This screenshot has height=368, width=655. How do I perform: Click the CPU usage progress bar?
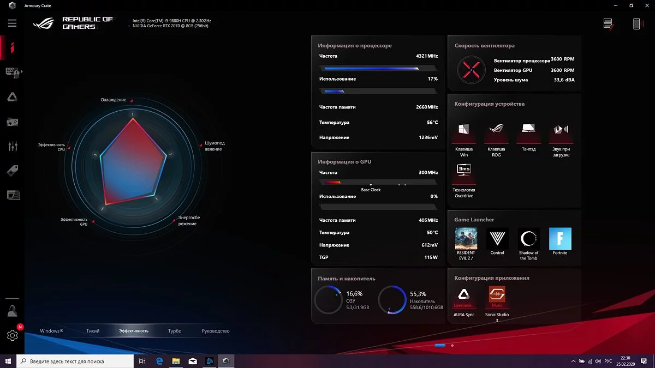click(x=378, y=91)
